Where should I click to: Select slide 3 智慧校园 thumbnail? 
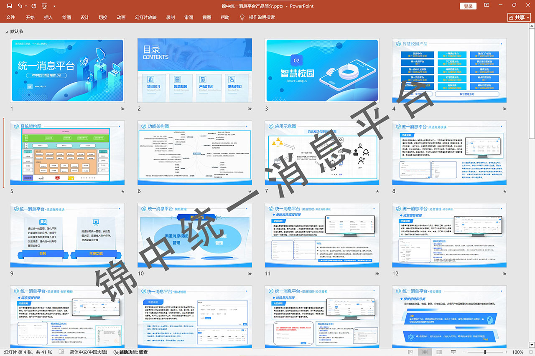coord(322,71)
